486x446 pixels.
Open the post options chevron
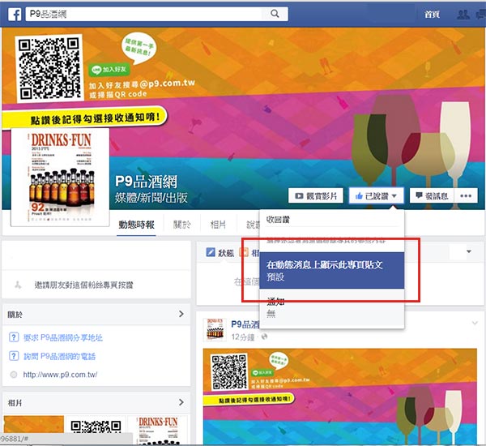[x=475, y=323]
